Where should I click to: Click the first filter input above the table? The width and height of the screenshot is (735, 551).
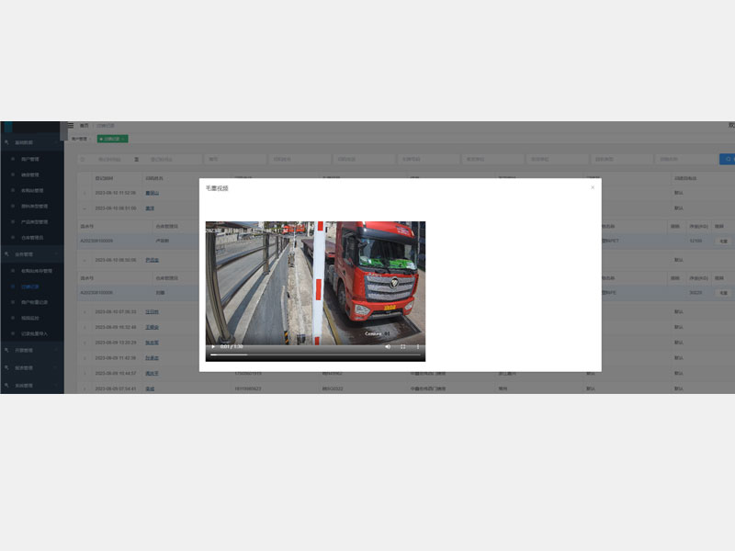(x=107, y=159)
